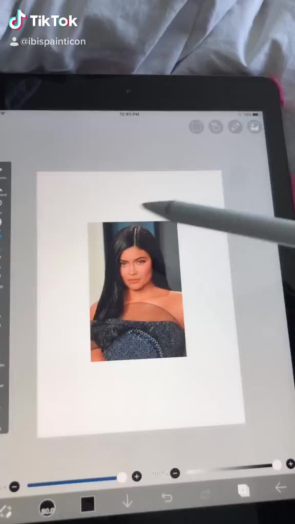295x524 pixels.
Task: Tap the battery indicator in status bar
Action: pyautogui.click(x=256, y=114)
